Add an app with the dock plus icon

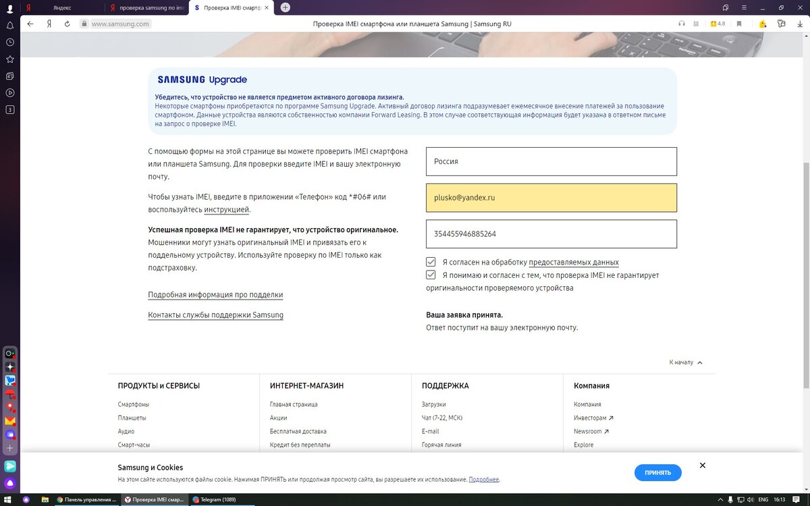point(10,448)
